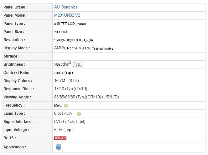Click the AMVA display mode text

coord(60,48)
